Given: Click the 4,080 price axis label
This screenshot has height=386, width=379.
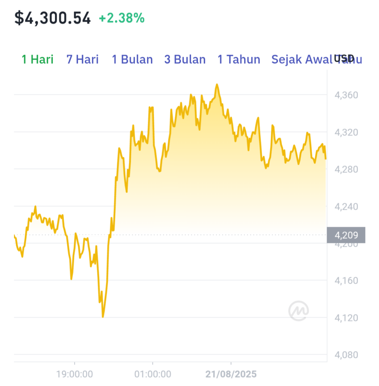Looking at the screenshot, I should click(x=346, y=355).
